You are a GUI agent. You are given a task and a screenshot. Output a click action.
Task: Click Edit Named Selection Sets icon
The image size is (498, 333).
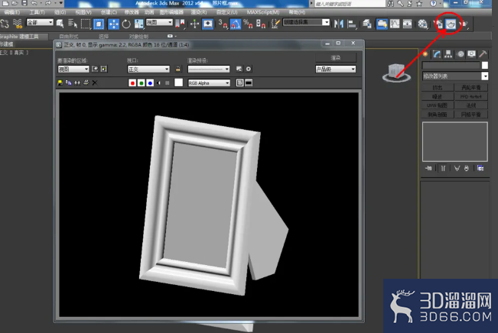275,24
